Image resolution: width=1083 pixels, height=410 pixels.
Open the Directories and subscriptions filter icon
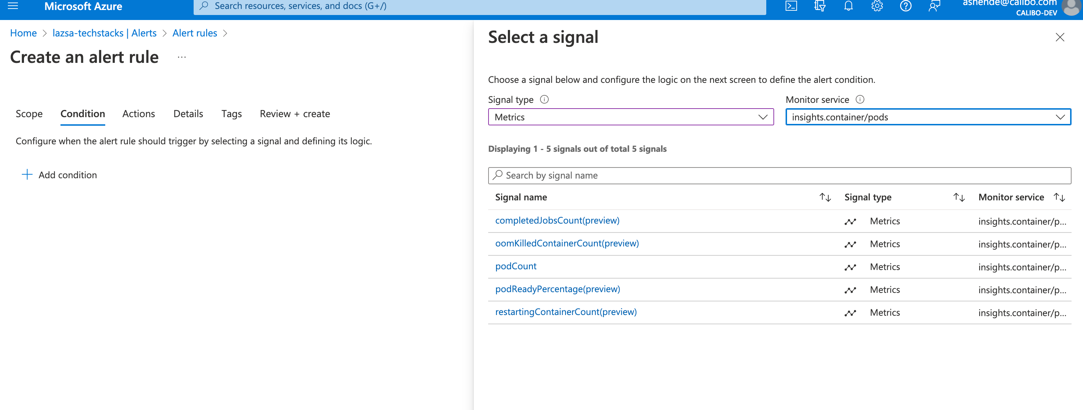click(820, 6)
